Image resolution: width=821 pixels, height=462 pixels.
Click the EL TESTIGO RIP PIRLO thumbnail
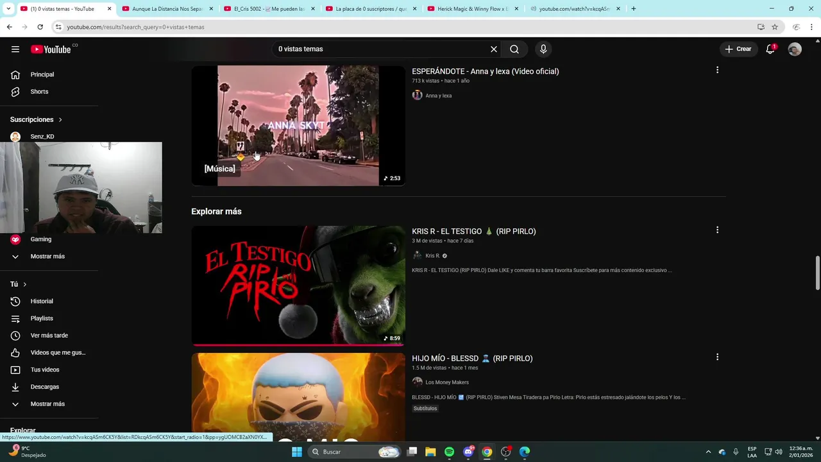tap(298, 286)
